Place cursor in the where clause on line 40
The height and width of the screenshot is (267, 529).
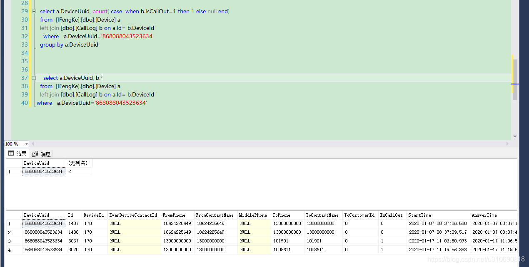(44, 103)
